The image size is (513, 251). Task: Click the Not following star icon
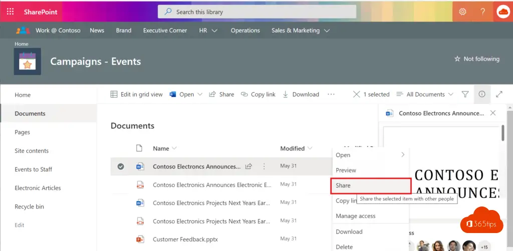point(457,59)
